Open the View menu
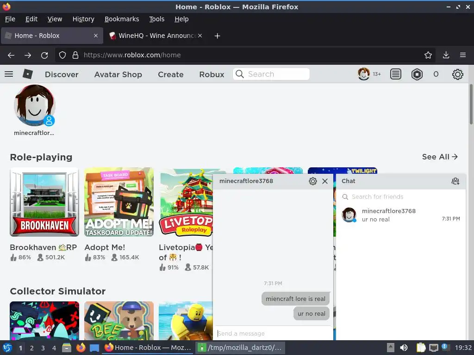Image resolution: width=474 pixels, height=355 pixels. 55,19
